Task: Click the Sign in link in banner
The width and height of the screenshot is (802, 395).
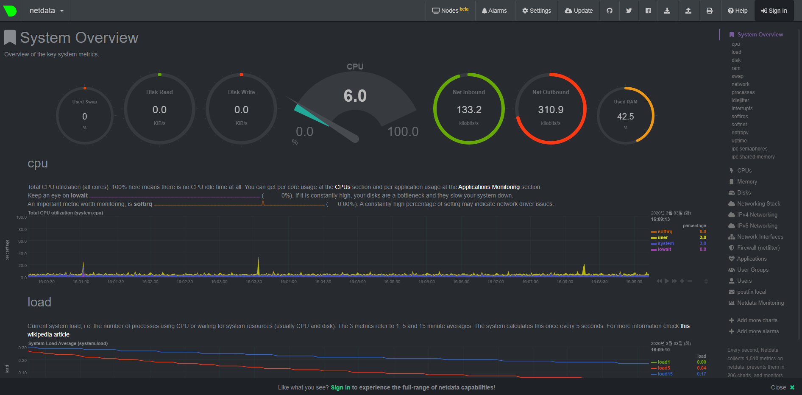Action: (x=340, y=387)
